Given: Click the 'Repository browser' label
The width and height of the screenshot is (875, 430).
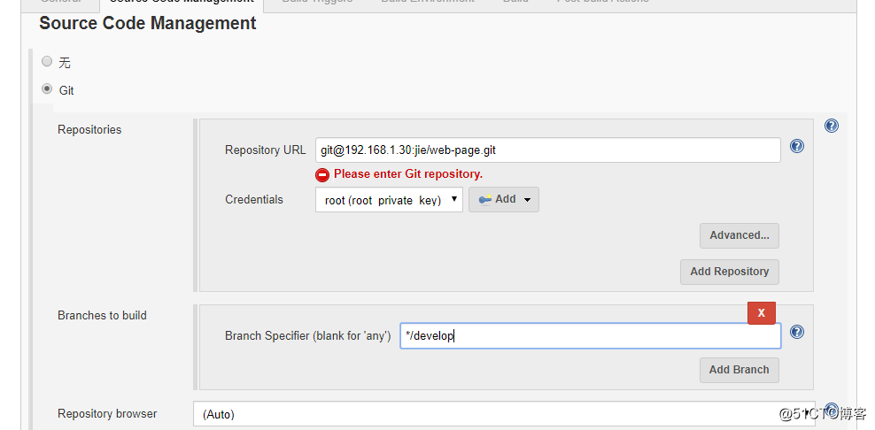Looking at the screenshot, I should 107,414.
